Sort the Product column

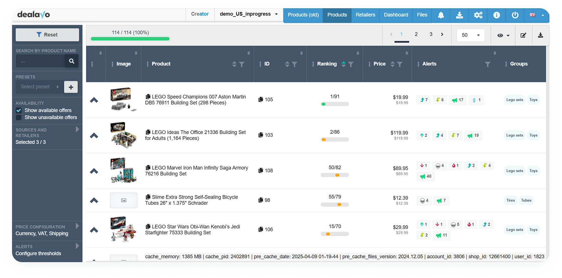tap(234, 64)
